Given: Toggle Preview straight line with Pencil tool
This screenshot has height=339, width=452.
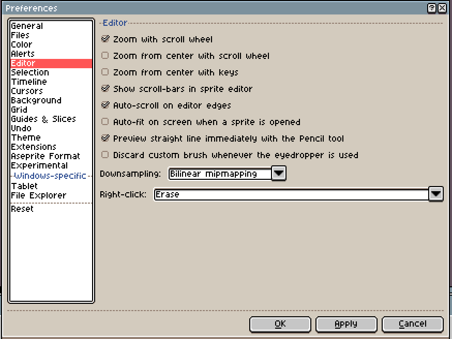Looking at the screenshot, I should point(106,138).
